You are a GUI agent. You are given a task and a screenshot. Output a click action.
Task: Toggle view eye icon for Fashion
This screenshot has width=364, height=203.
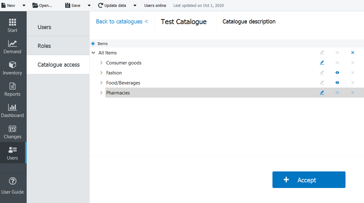[x=337, y=73]
